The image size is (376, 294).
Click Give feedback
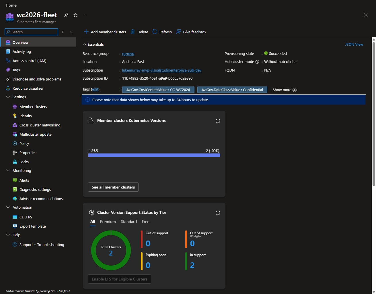pyautogui.click(x=191, y=32)
